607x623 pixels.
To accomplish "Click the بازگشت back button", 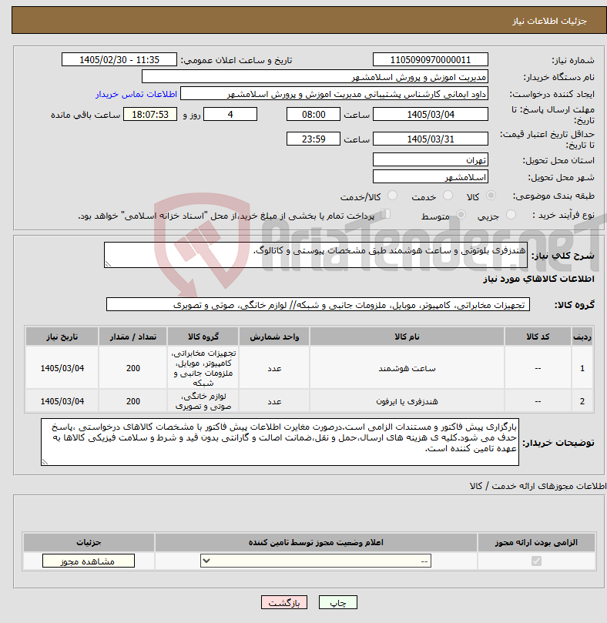I will coord(284,602).
